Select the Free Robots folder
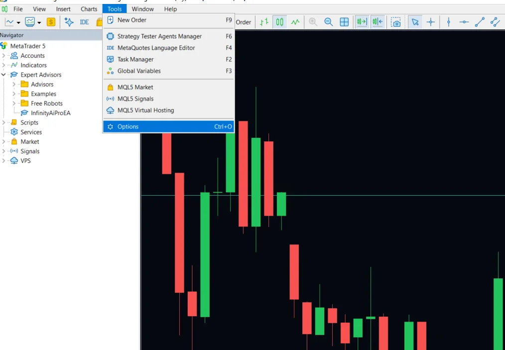 (x=47, y=104)
